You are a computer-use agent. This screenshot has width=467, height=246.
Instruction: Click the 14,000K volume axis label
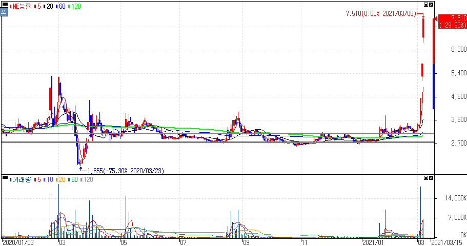tap(456, 198)
